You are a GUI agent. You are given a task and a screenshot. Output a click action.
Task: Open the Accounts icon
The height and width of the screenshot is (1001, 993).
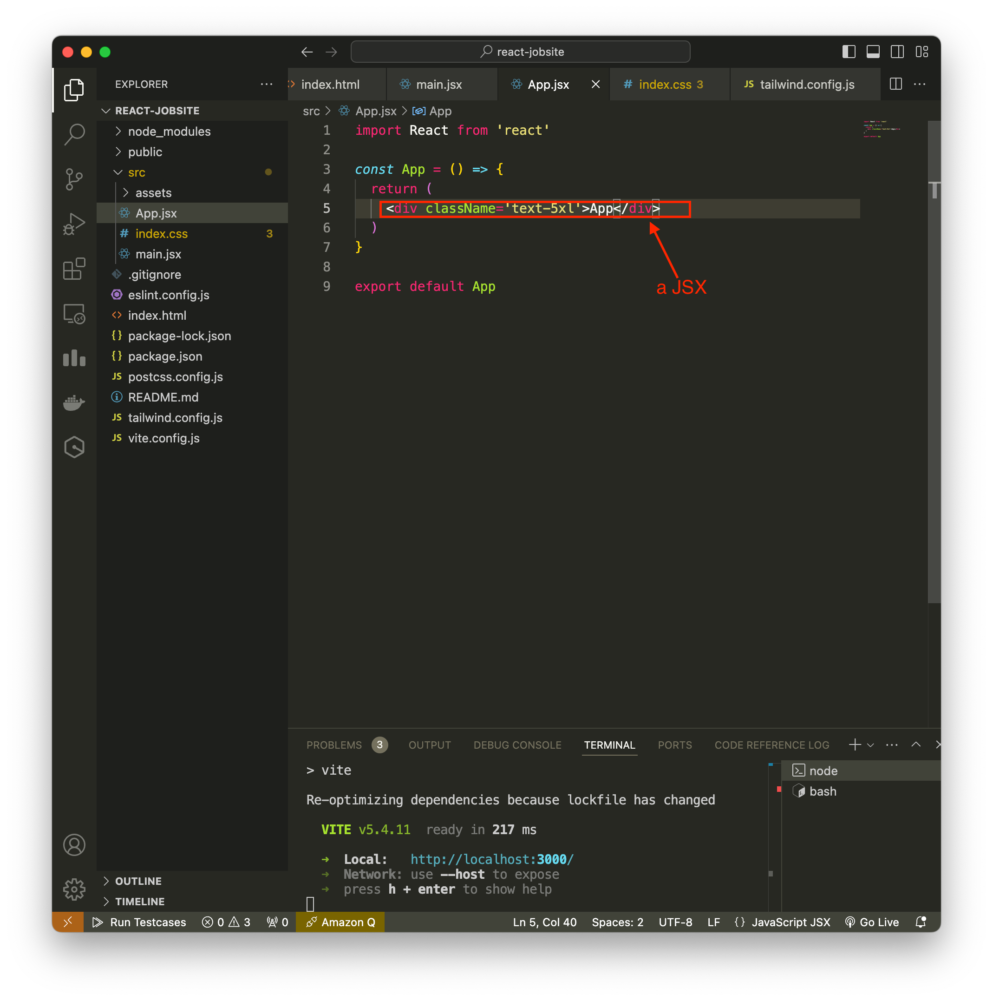(74, 845)
